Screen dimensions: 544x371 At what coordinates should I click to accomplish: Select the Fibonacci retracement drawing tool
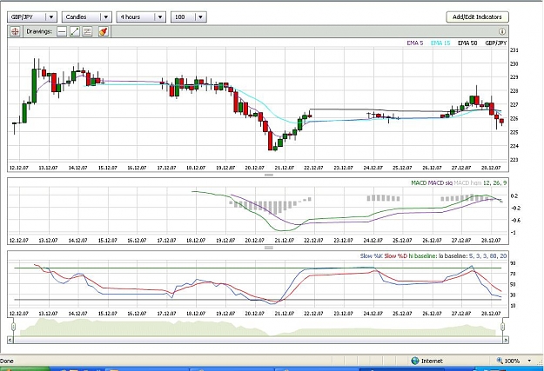pyautogui.click(x=87, y=31)
